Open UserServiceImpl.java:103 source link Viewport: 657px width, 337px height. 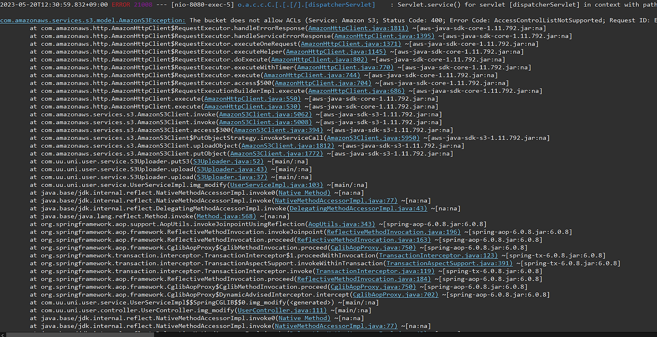pyautogui.click(x=276, y=185)
